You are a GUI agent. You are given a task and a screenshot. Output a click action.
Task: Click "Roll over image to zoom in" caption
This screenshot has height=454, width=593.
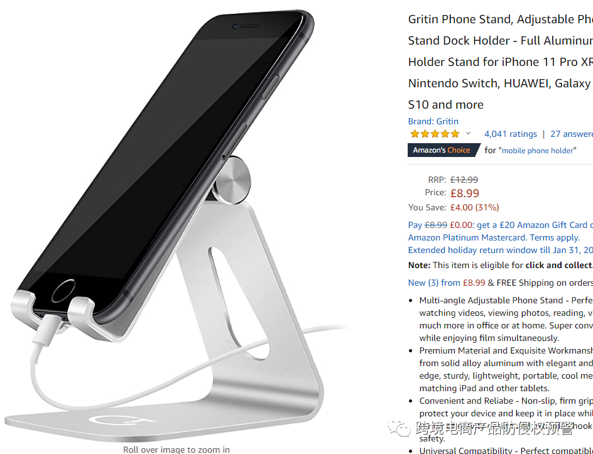coord(177,450)
